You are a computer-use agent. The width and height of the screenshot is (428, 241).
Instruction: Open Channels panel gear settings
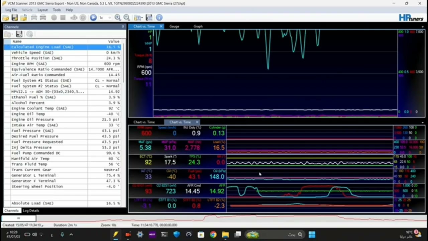30,34
